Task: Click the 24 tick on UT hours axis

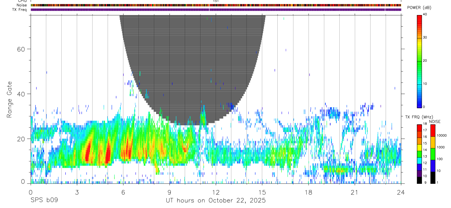Action: tap(401, 192)
